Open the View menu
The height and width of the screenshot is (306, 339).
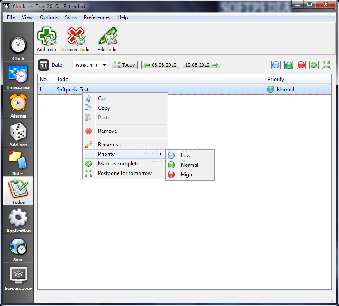point(27,17)
